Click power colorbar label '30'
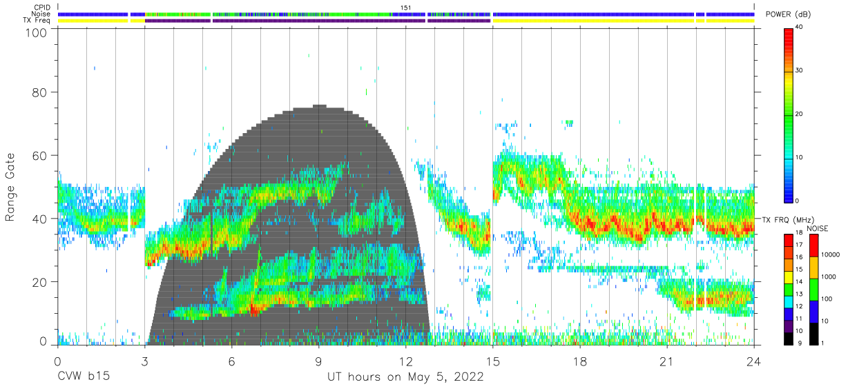 tap(800, 71)
